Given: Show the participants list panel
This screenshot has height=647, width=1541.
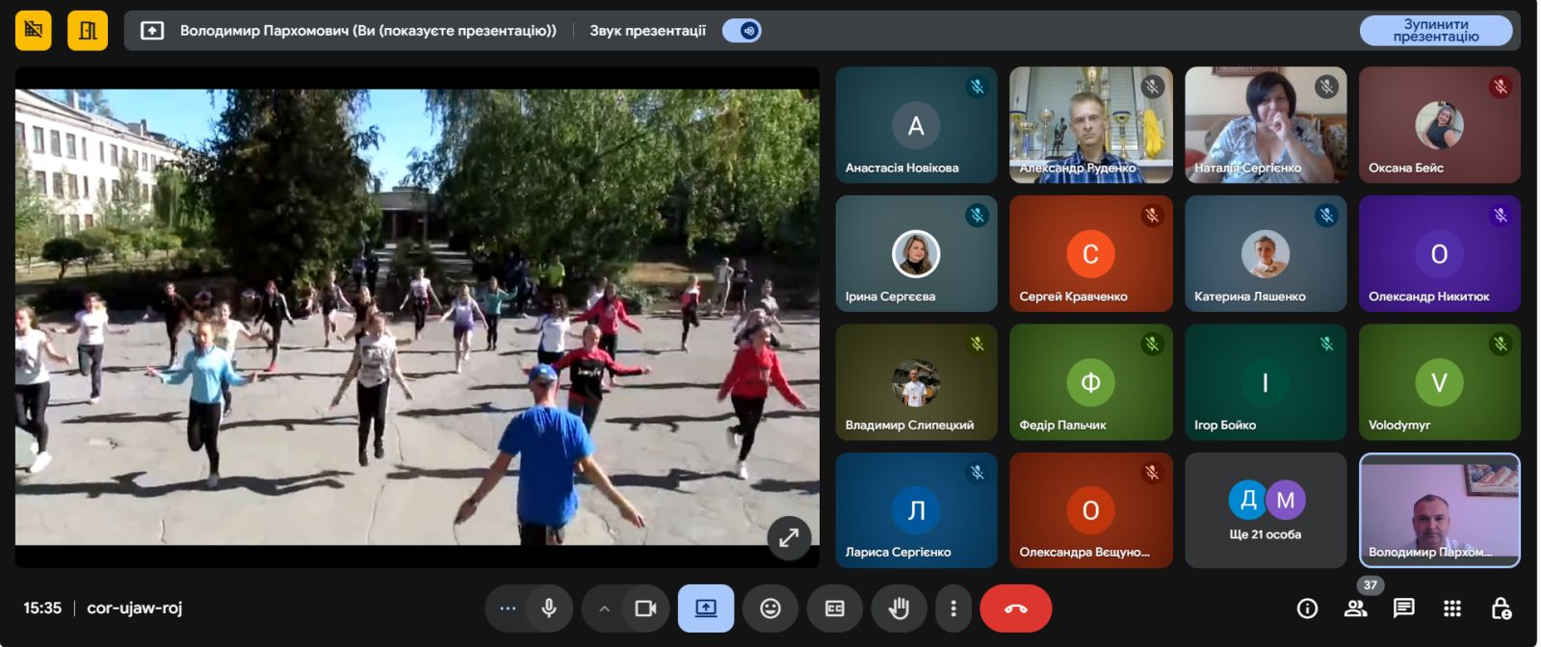Looking at the screenshot, I should click(1356, 608).
